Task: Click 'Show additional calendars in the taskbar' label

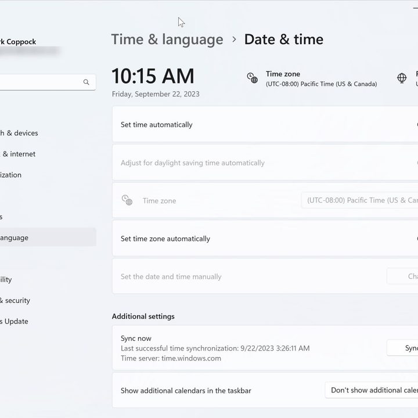Action: tap(186, 391)
